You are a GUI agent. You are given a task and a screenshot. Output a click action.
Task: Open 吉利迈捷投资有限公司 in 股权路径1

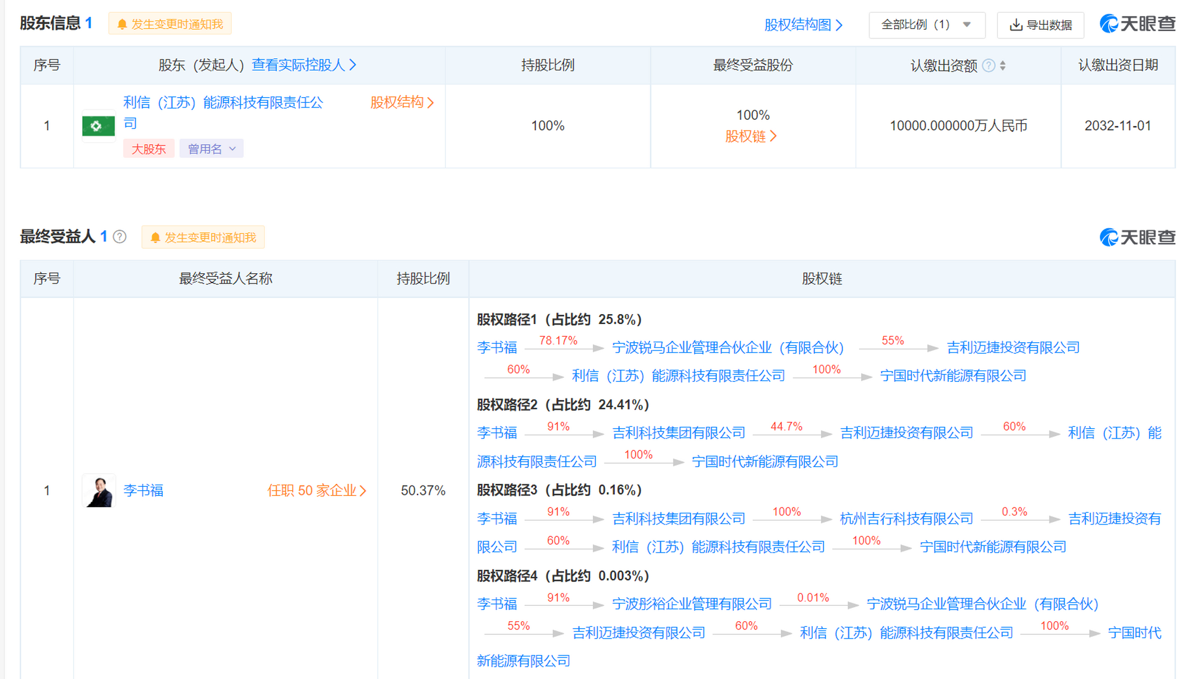[x=1013, y=347]
